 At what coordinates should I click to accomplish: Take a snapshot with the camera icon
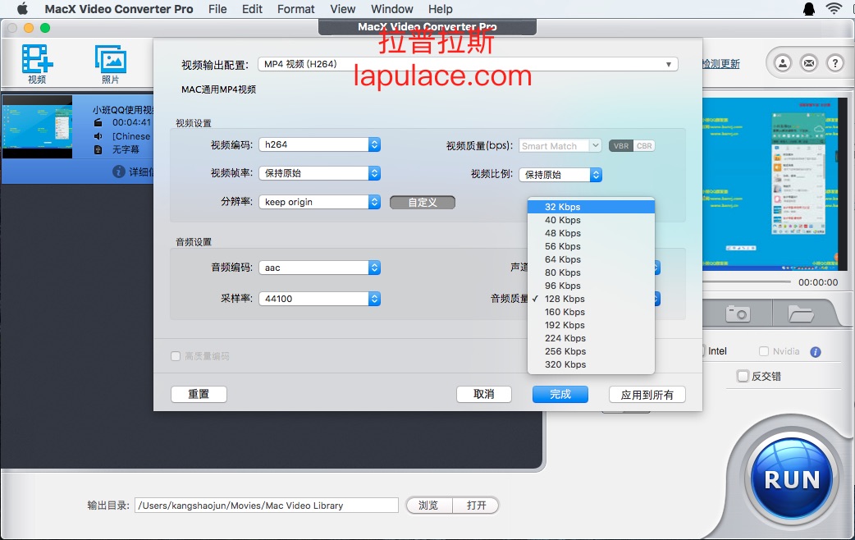coord(738,313)
